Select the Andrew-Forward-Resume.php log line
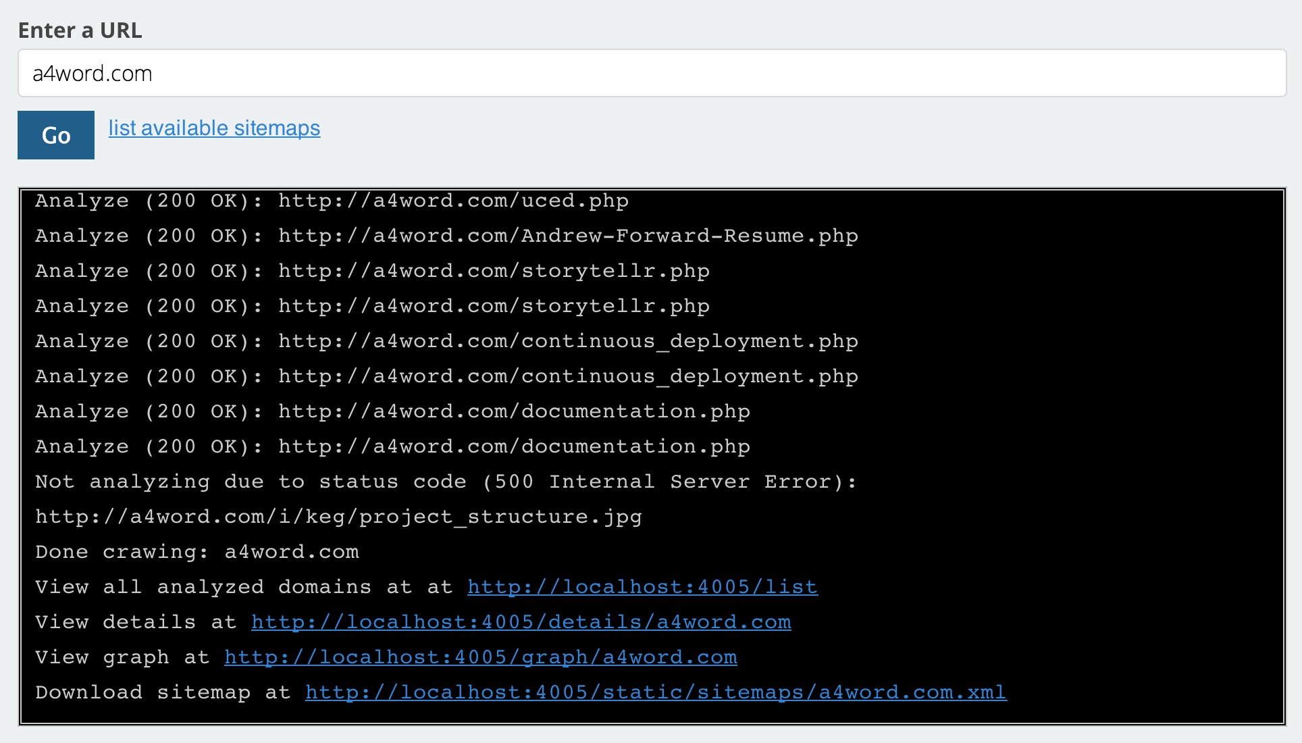 point(446,236)
